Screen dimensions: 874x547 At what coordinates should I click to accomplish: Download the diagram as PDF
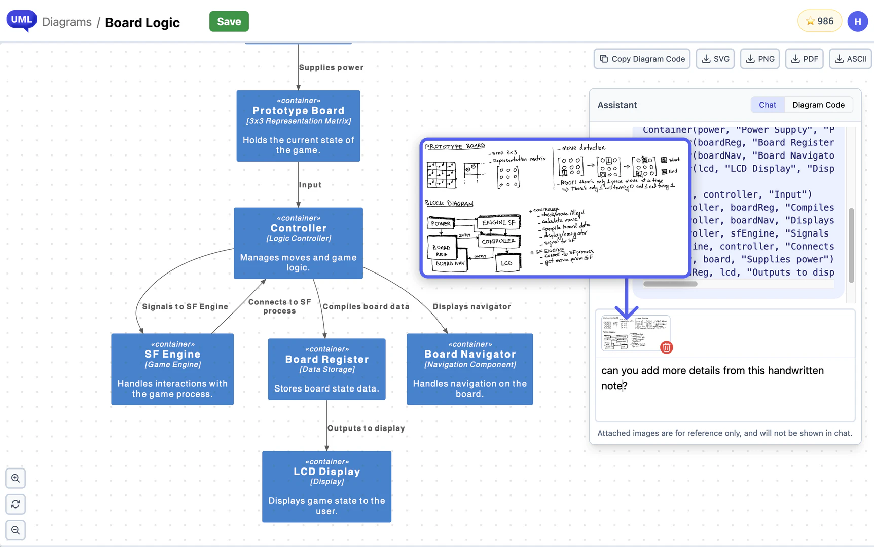(804, 59)
